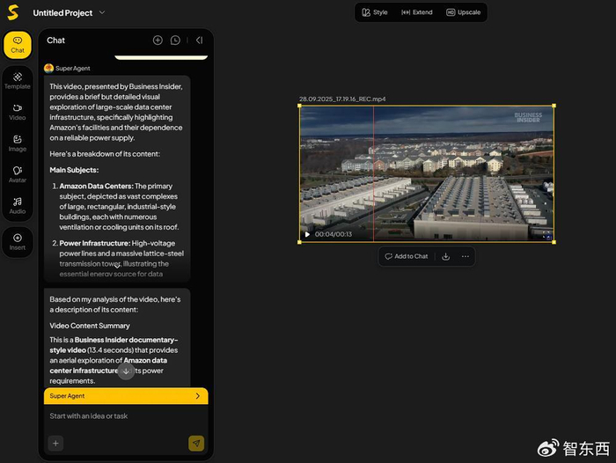Select the Image tool in sidebar
The height and width of the screenshot is (463, 616).
(x=17, y=143)
